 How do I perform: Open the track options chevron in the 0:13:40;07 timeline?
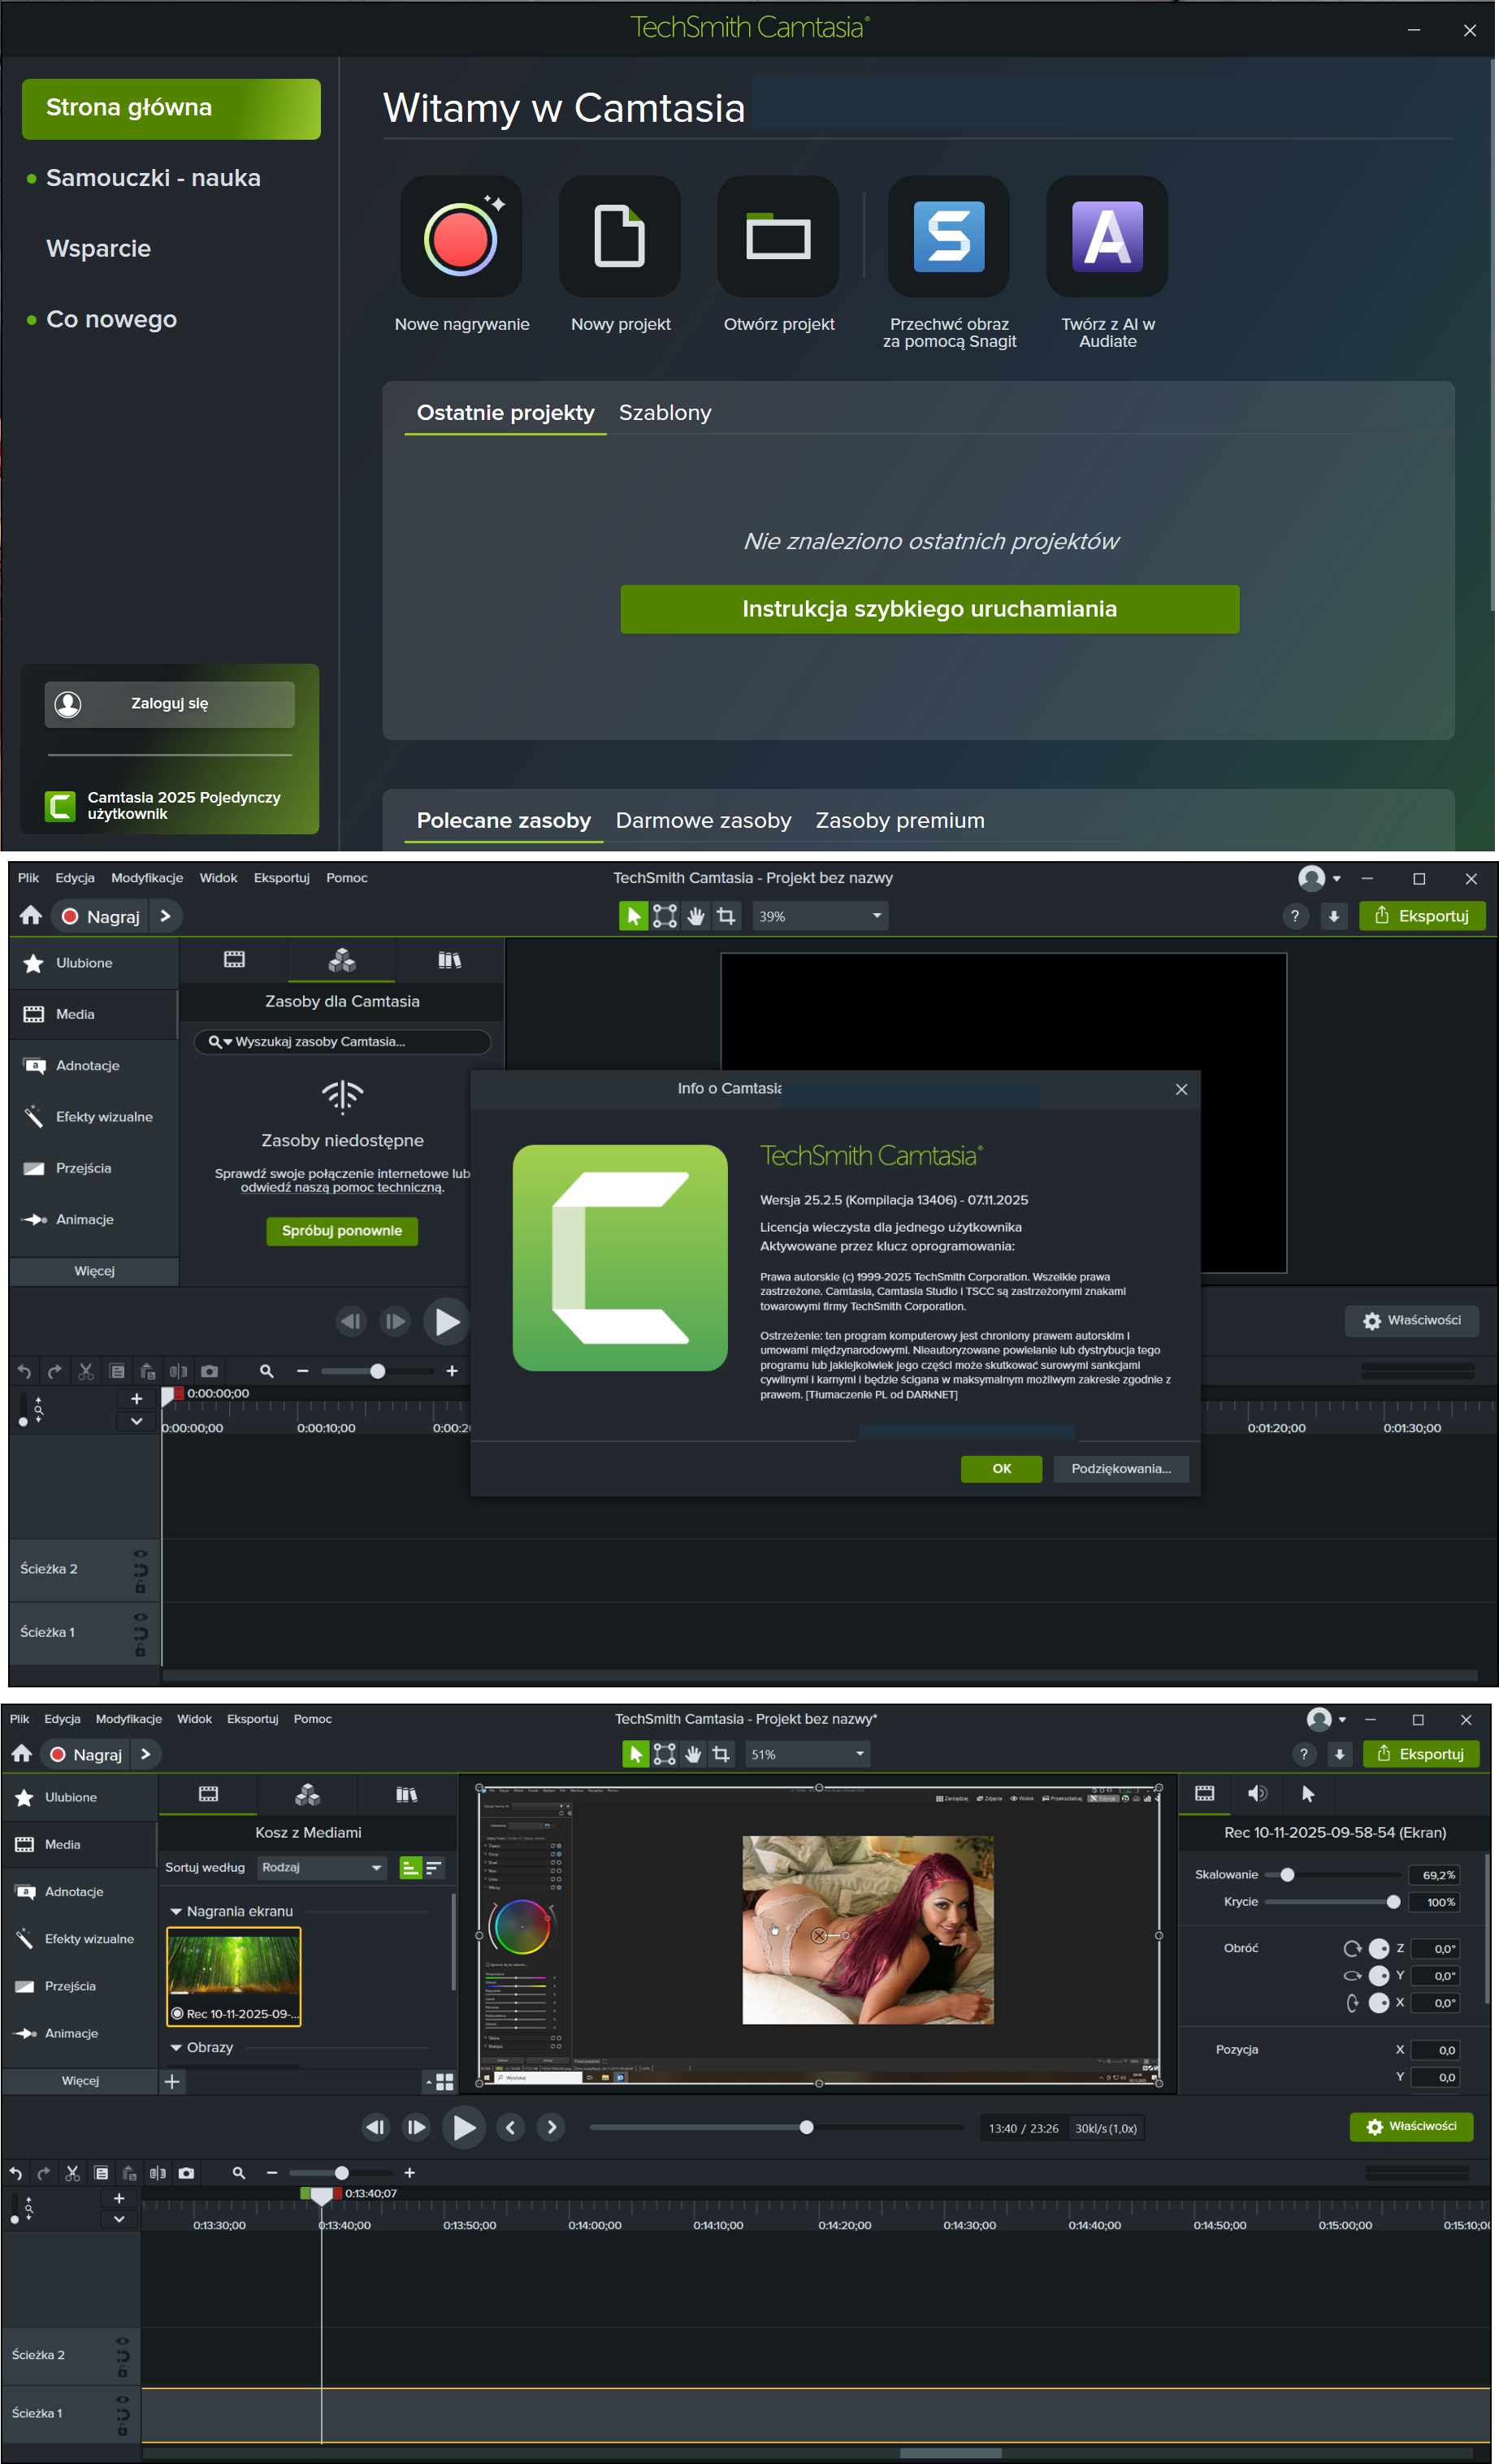(x=119, y=2218)
